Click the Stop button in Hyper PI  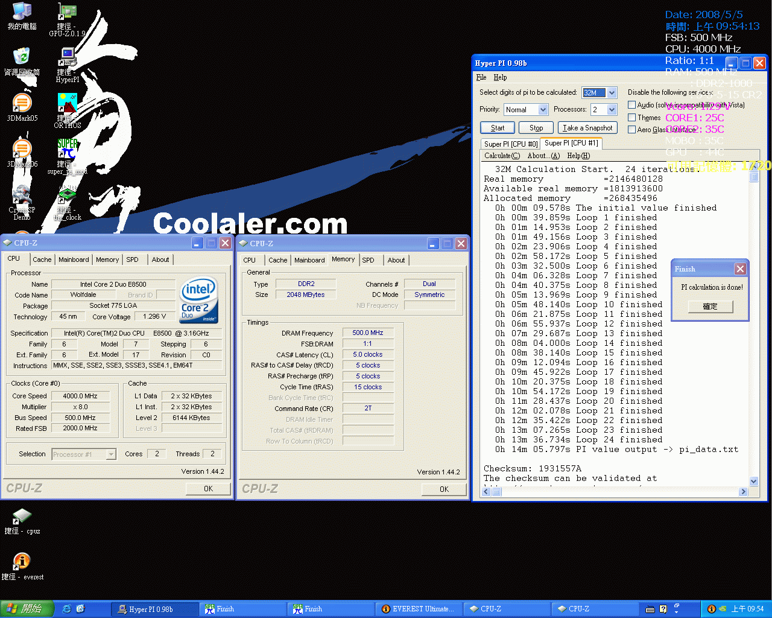[536, 127]
